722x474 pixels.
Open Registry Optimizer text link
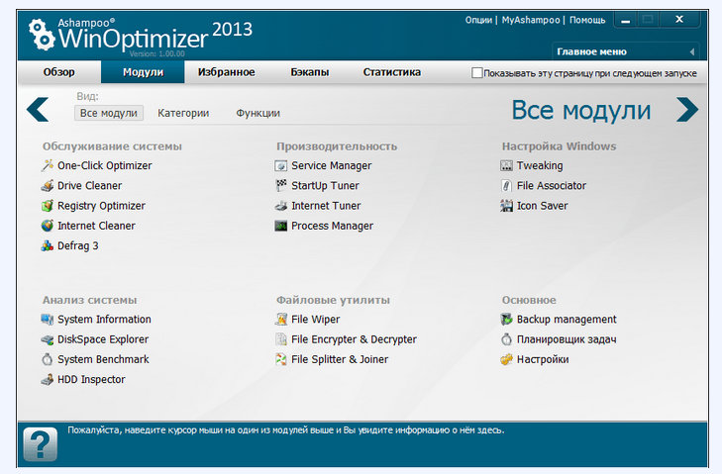[101, 206]
